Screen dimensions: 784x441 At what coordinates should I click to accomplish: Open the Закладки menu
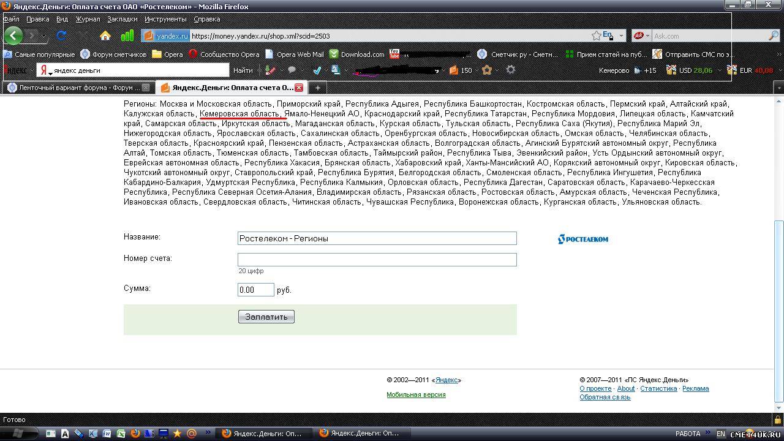pyautogui.click(x=122, y=19)
